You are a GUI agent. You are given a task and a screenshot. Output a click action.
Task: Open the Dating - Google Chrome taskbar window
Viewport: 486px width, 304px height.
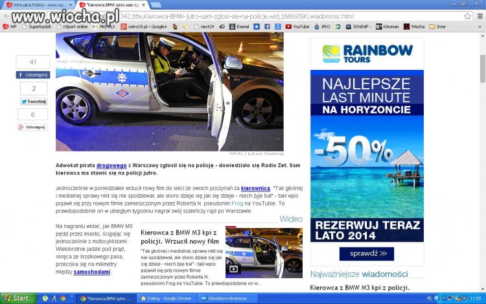(x=167, y=298)
